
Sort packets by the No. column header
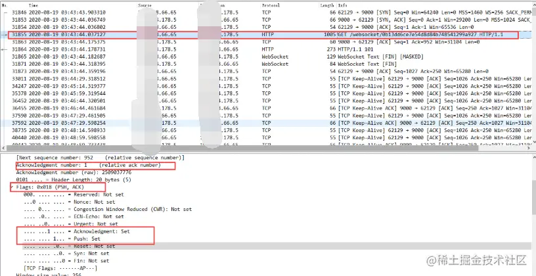(5, 5)
